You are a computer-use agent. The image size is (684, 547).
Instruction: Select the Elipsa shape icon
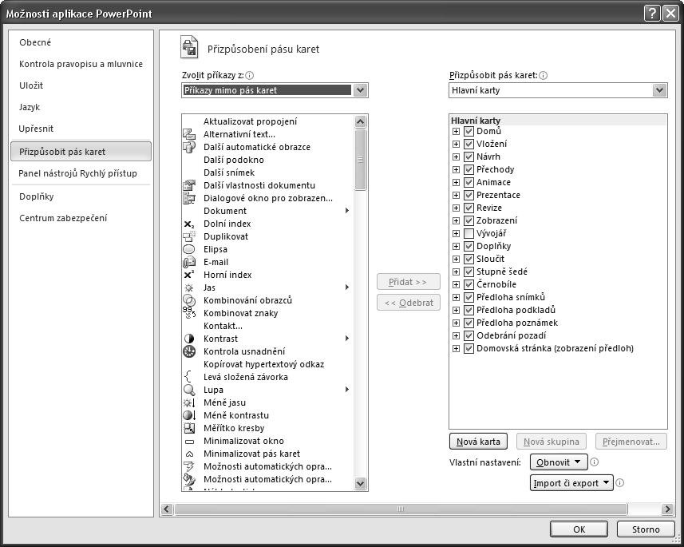[x=189, y=249]
